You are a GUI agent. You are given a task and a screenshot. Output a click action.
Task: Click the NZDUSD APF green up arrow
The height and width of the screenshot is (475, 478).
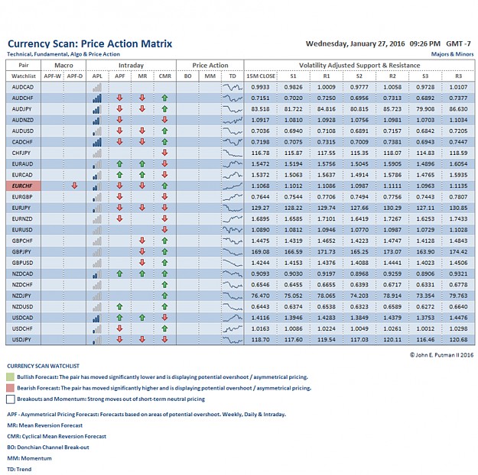(119, 306)
